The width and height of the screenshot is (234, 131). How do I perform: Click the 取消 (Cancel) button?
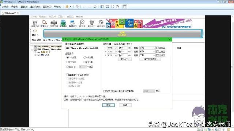[x=125, y=105]
